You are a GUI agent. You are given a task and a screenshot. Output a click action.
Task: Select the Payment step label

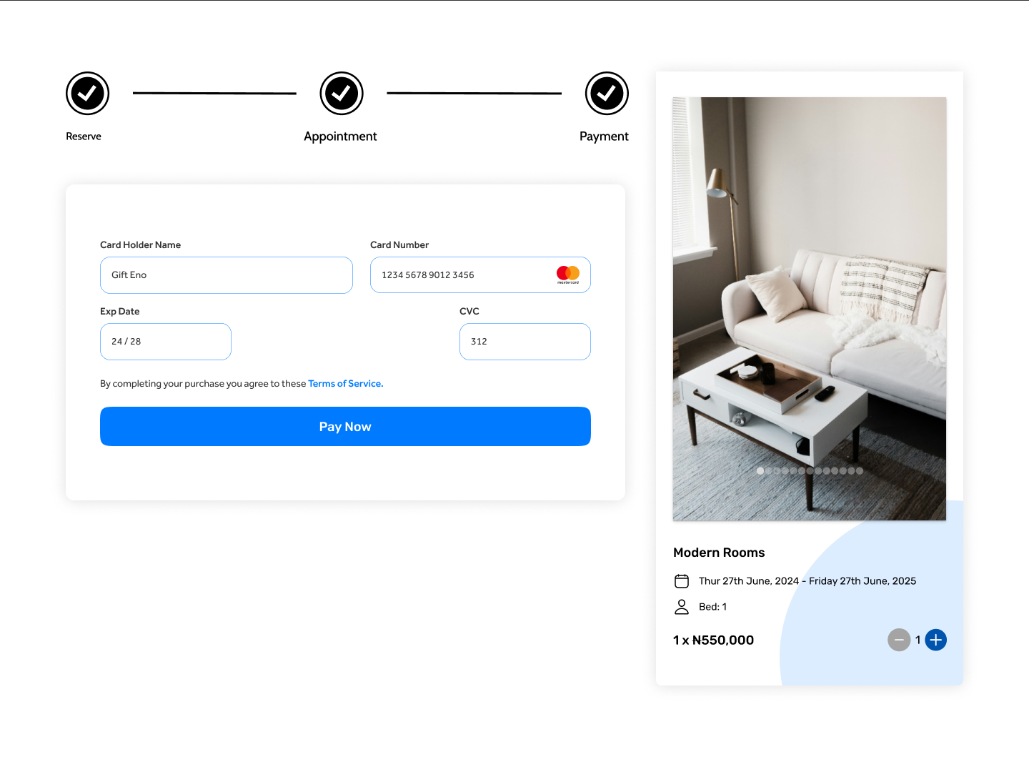[x=604, y=137]
